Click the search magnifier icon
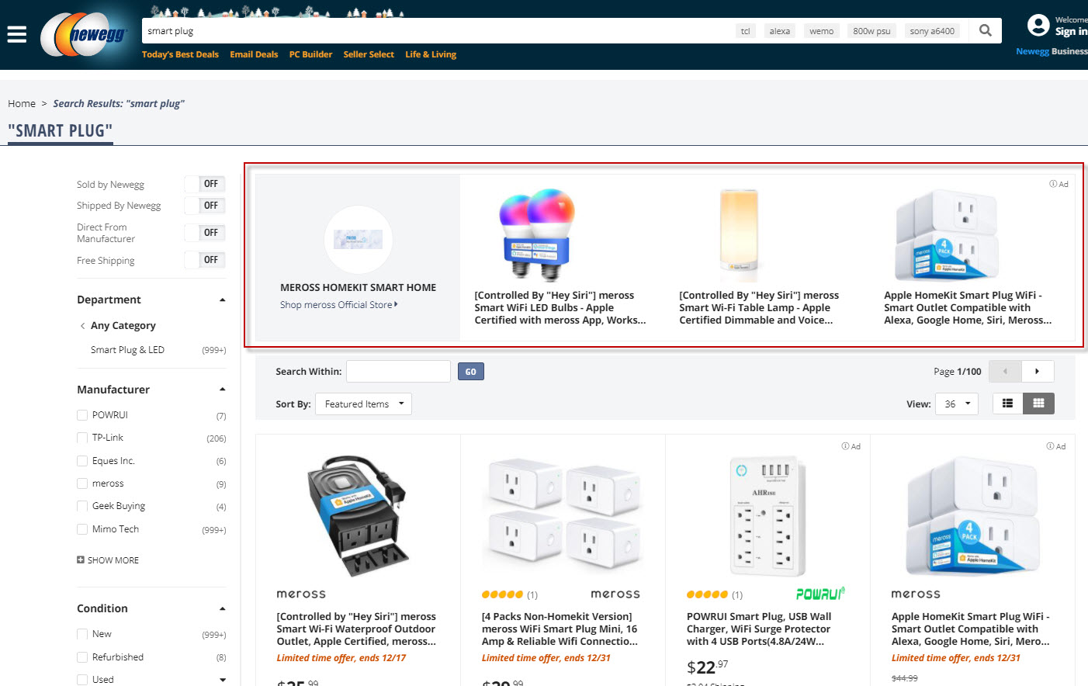Image resolution: width=1088 pixels, height=686 pixels. [986, 30]
